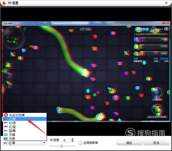
Task: Click the 3D深度 value field
Action: pos(66,140)
